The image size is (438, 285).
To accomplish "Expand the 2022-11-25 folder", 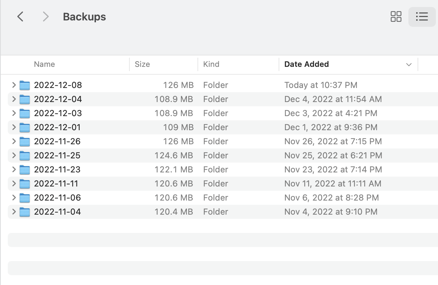I will click(13, 155).
